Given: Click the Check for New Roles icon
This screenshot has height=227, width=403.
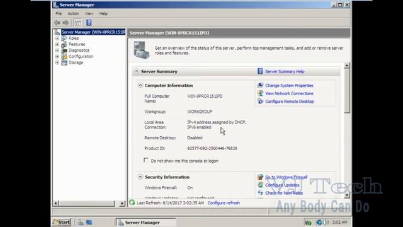Looking at the screenshot, I should click(x=260, y=193).
